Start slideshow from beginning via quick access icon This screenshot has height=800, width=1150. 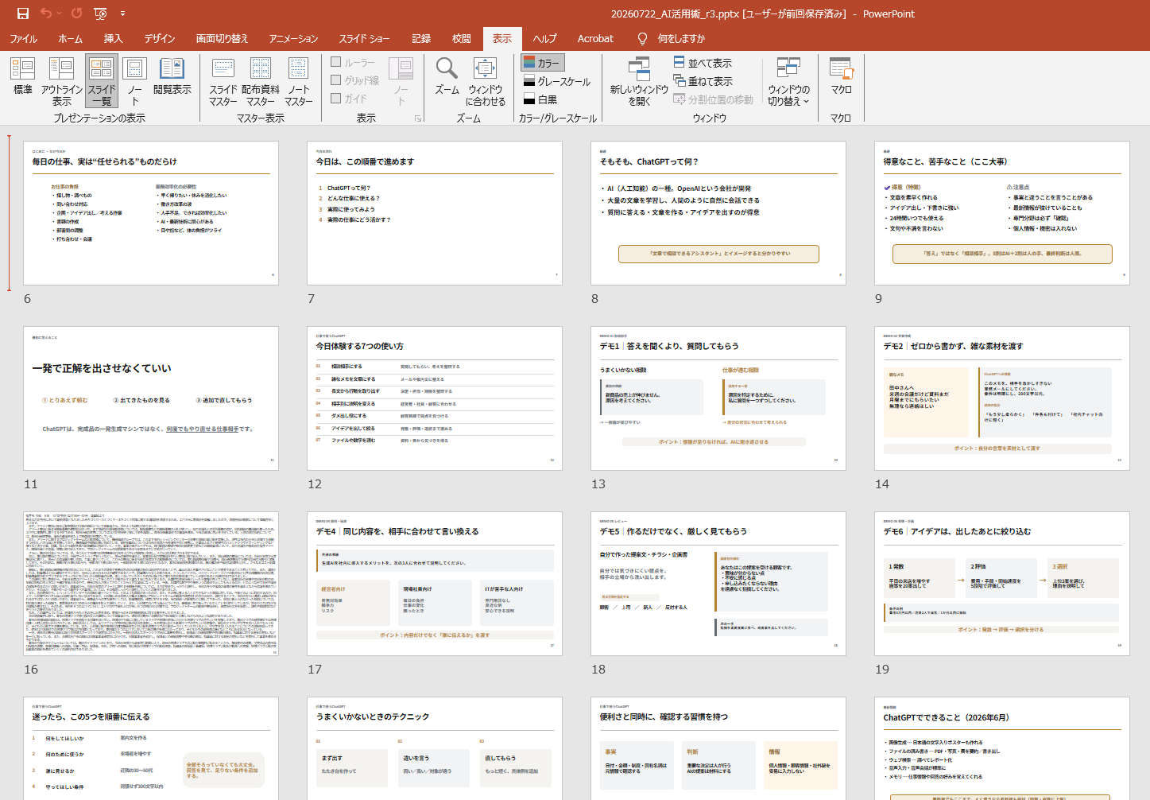pyautogui.click(x=100, y=14)
